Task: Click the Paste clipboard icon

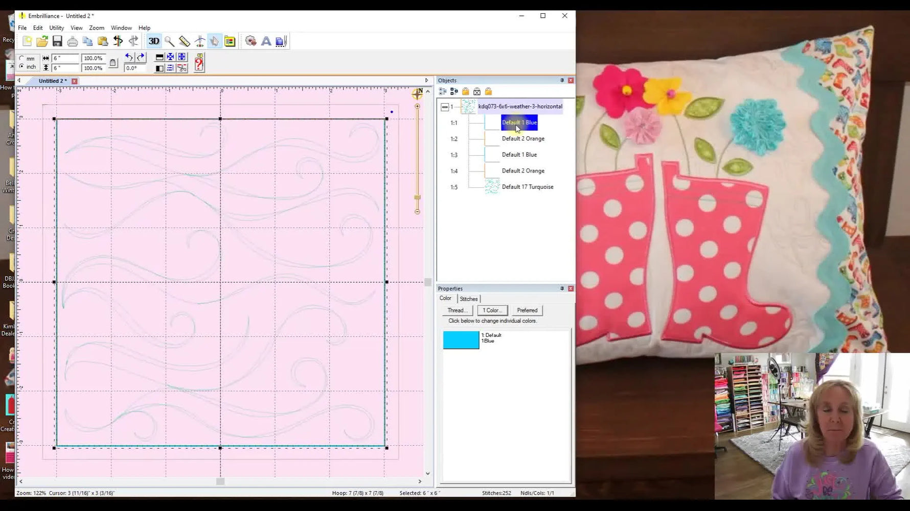Action: click(x=103, y=41)
